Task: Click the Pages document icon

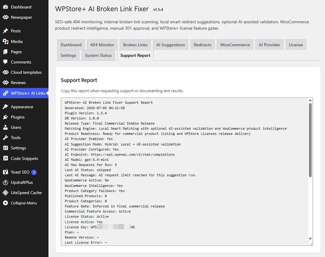Action: tap(5, 52)
